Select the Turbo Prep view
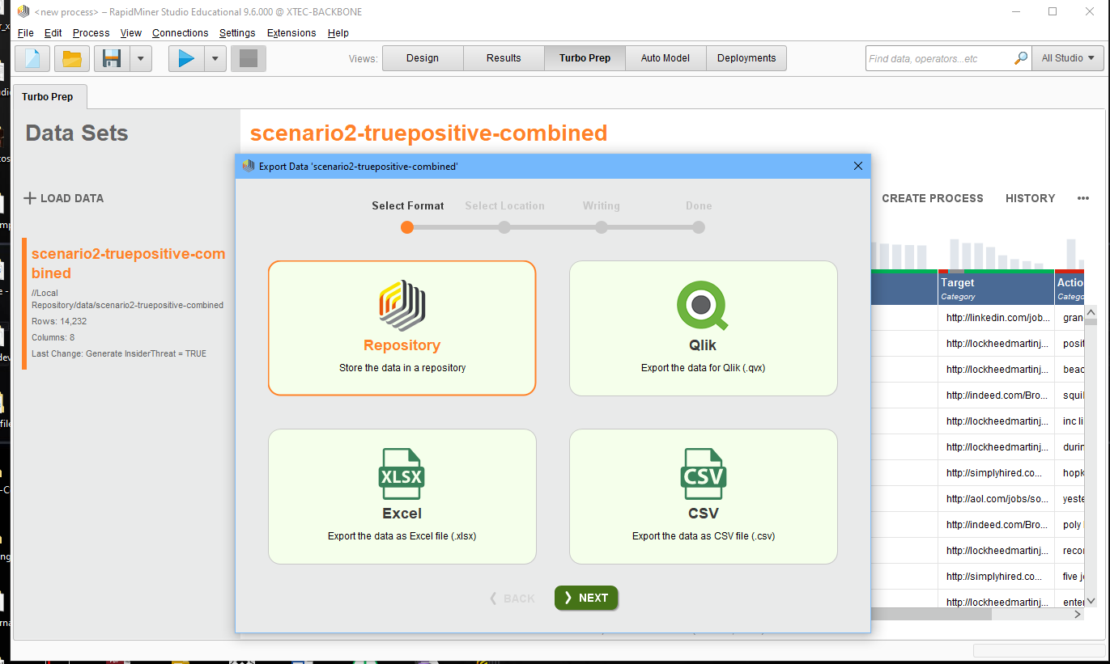The width and height of the screenshot is (1110, 664). [585, 58]
